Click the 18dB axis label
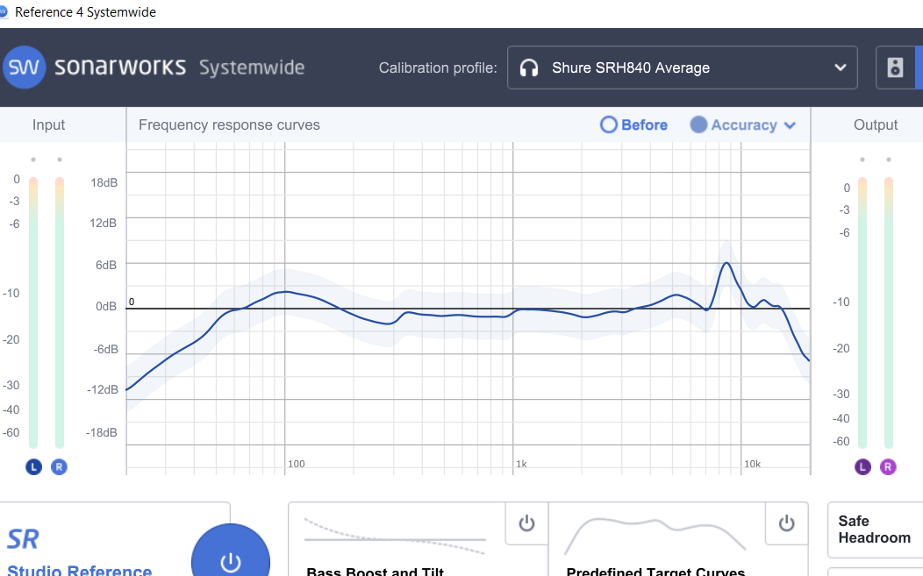This screenshot has height=576, width=923. 104,182
